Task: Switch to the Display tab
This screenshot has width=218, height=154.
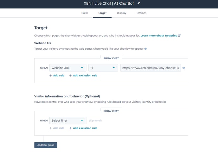Action: click(x=121, y=13)
